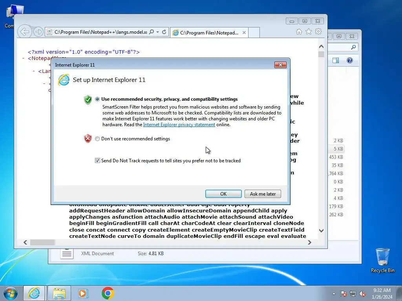Screen dimensions: 402x301
Task: Click the Windows Start button
Action: click(10, 293)
